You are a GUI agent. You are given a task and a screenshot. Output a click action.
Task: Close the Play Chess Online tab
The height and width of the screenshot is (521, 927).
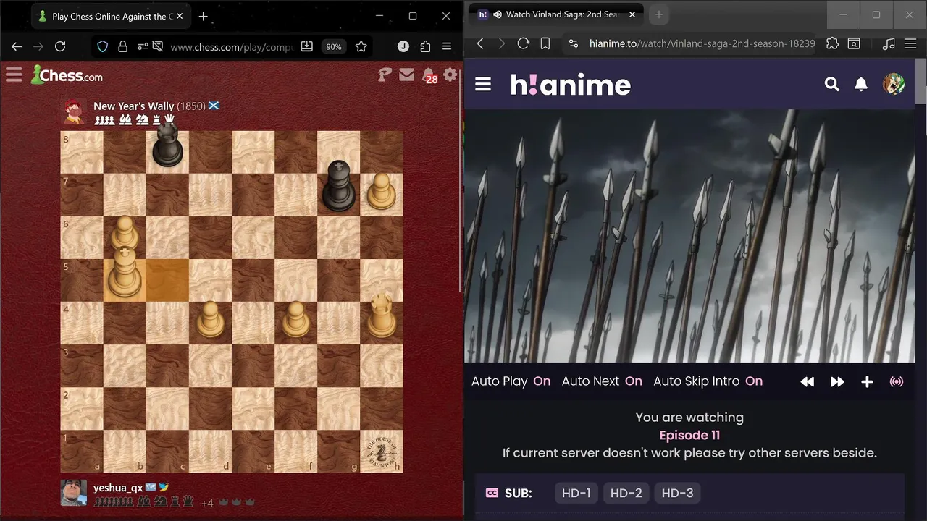180,16
